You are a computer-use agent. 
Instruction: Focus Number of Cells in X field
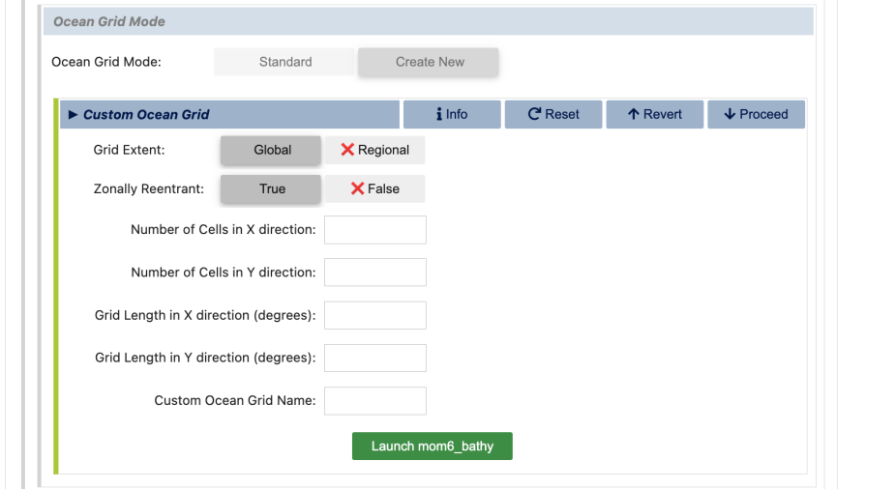pos(374,230)
